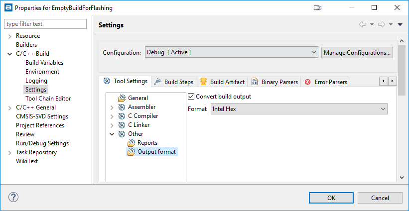Viewport: 409px width, 211px height.
Task: Open the Configuration dropdown
Action: [x=231, y=52]
